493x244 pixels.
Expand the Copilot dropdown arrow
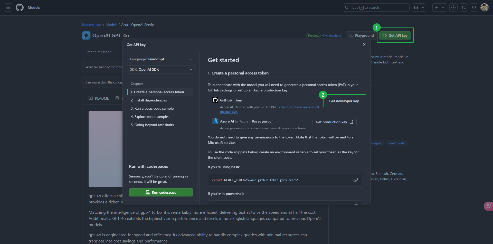click(x=423, y=7)
